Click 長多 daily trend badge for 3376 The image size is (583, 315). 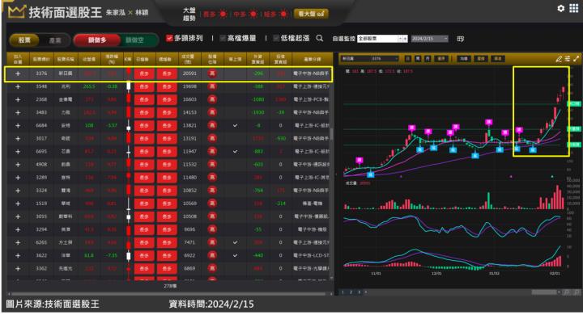click(x=144, y=73)
